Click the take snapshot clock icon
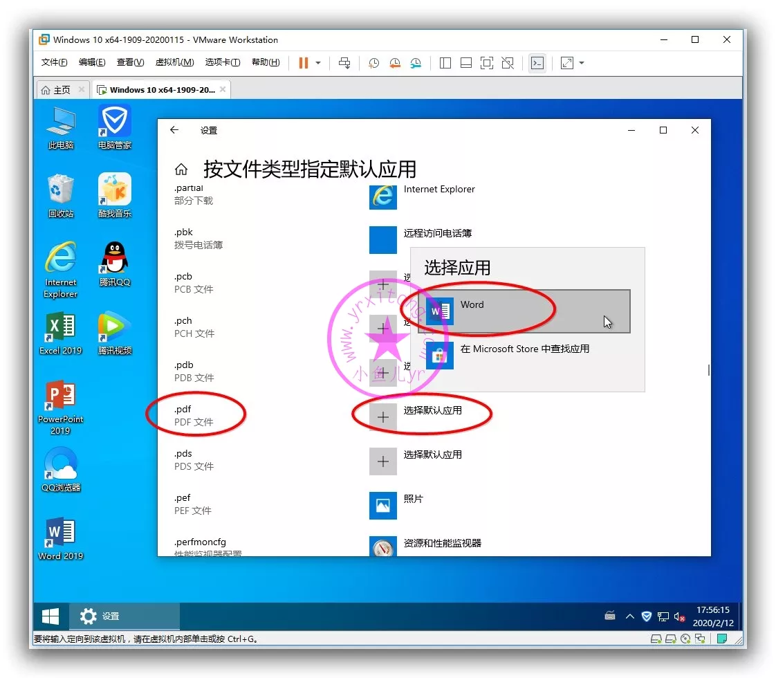Image resolution: width=776 pixels, height=678 pixels. pyautogui.click(x=373, y=63)
